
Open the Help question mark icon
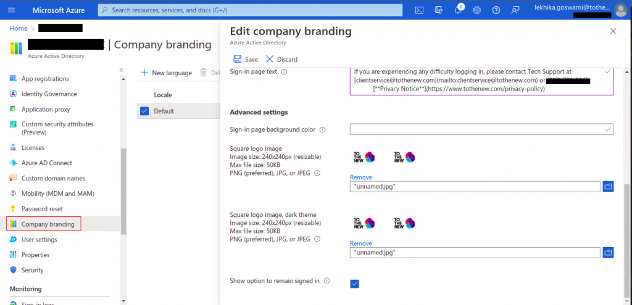(x=496, y=10)
